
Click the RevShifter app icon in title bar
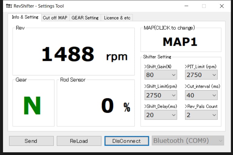[9, 6]
